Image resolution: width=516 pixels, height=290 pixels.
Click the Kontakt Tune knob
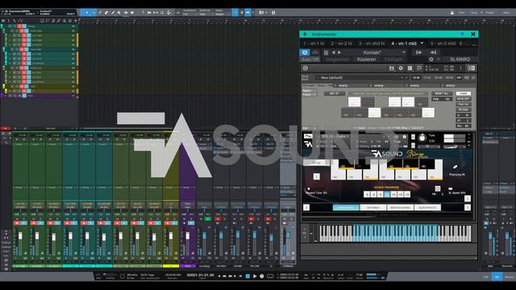click(x=422, y=138)
